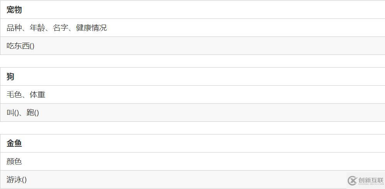Click the 颜色 attribute row
Image resolution: width=385 pixels, height=189 pixels.
[x=193, y=161]
